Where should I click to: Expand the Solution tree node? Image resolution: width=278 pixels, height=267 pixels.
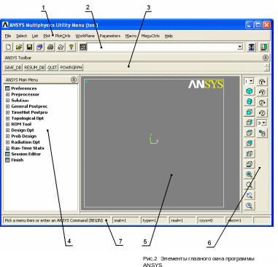pyautogui.click(x=7, y=101)
